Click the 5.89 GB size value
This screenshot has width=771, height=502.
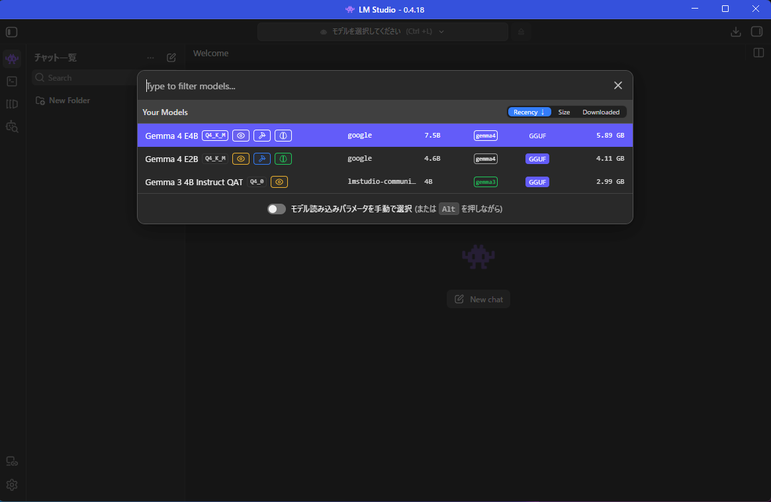610,135
